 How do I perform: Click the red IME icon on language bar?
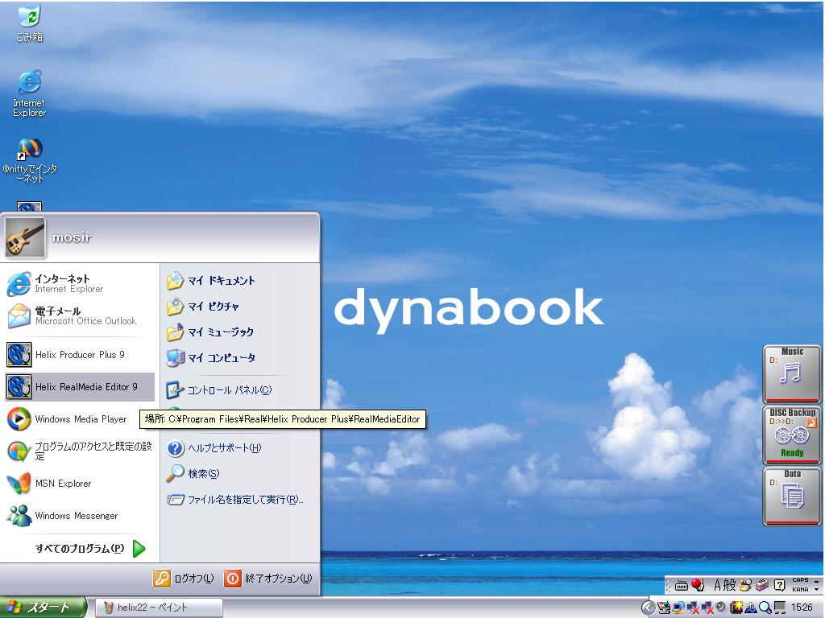[698, 584]
